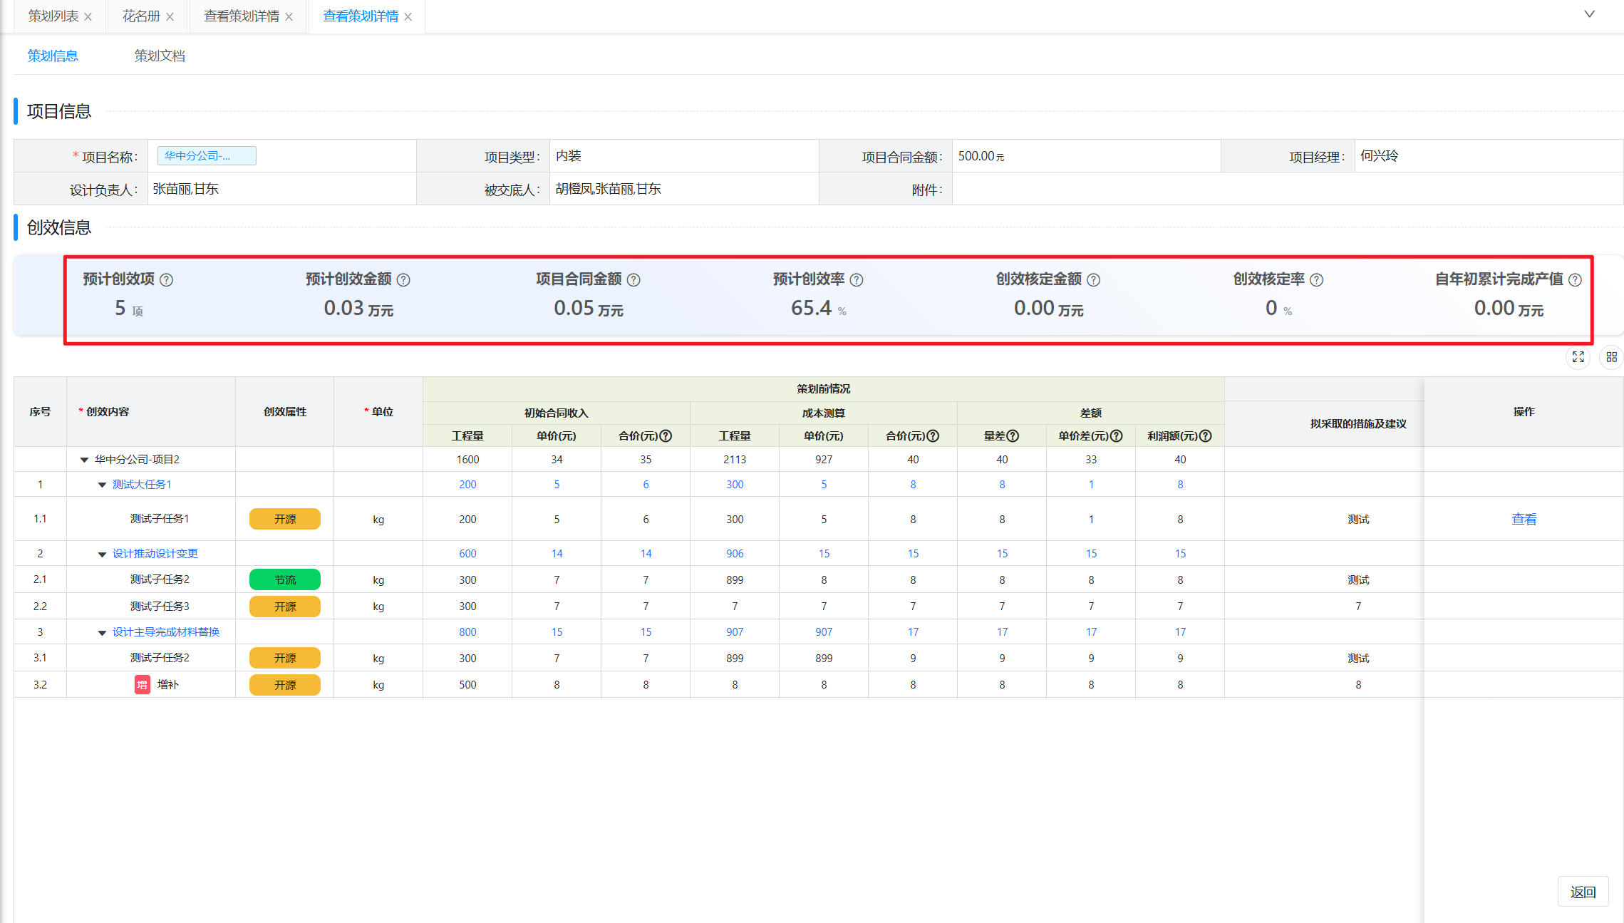Click the 2113 cell in project row
This screenshot has height=923, width=1624.
coord(735,459)
